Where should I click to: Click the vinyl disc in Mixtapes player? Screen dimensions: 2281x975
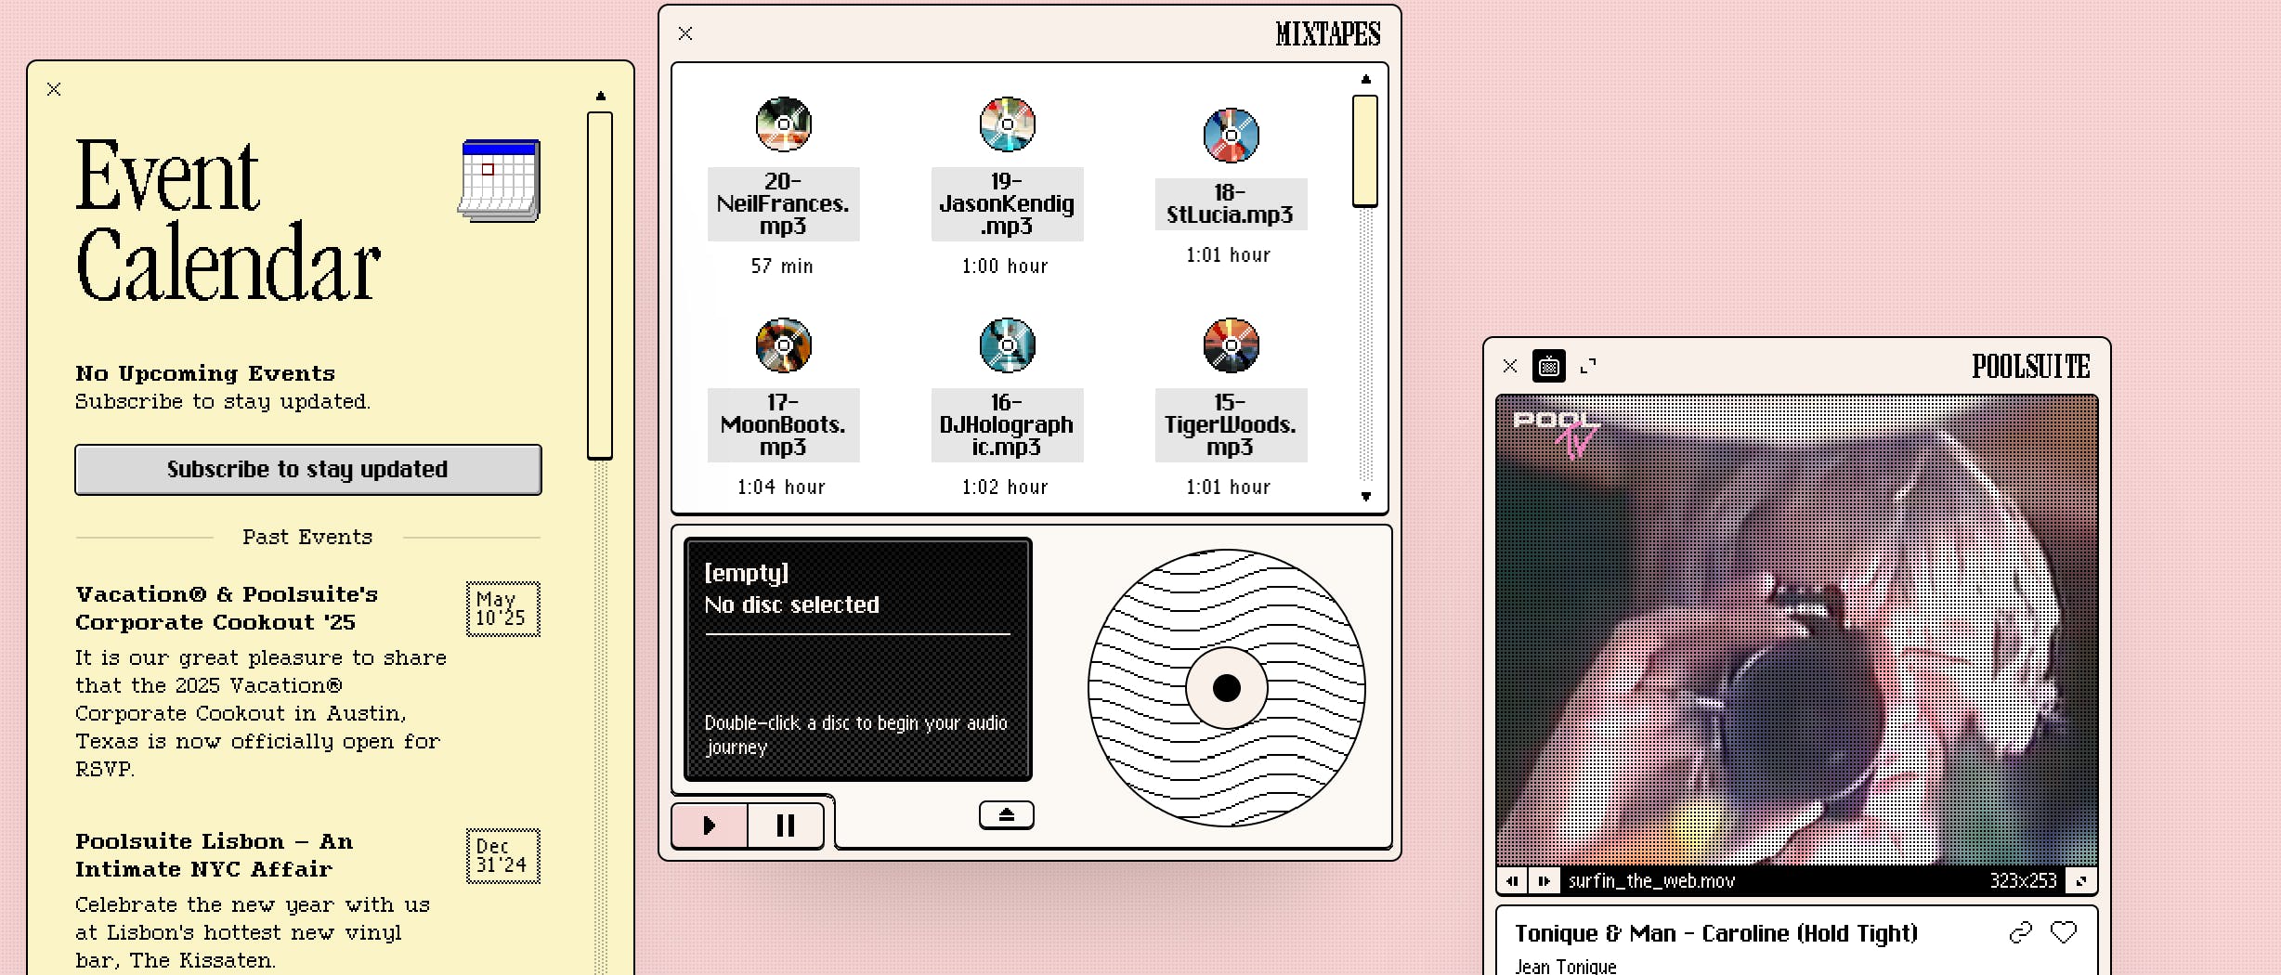pos(1227,688)
